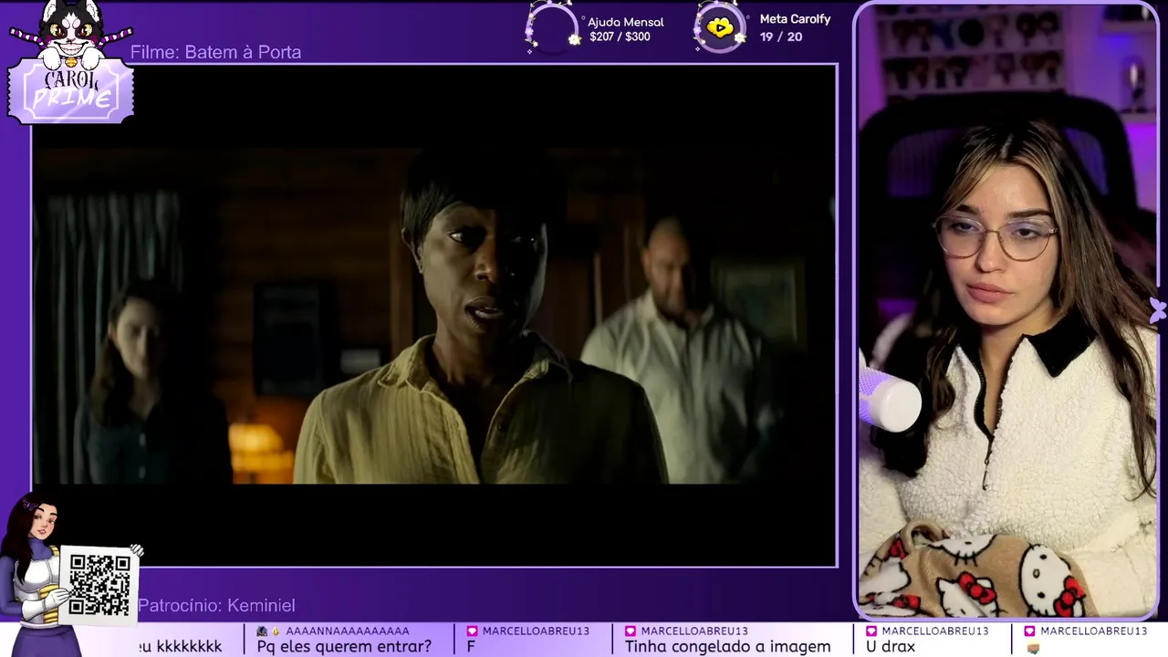Click the emoji under the last MARCELLOABREU13 name
Screen dimensions: 1168x657
click(1033, 648)
